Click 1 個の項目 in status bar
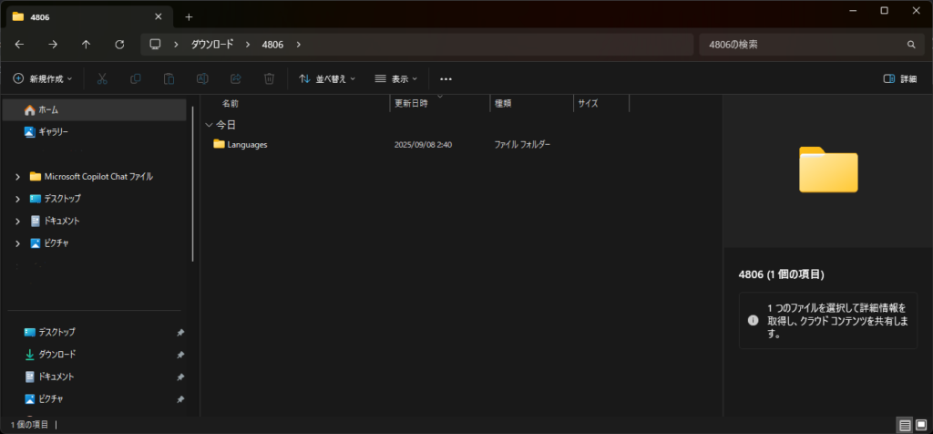Screen dimensions: 933x434 (x=30, y=425)
